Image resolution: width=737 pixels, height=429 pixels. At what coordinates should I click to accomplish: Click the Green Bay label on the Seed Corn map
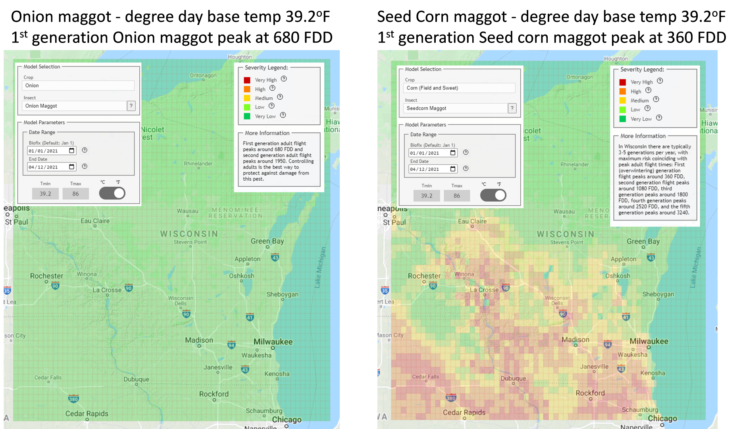(x=643, y=241)
